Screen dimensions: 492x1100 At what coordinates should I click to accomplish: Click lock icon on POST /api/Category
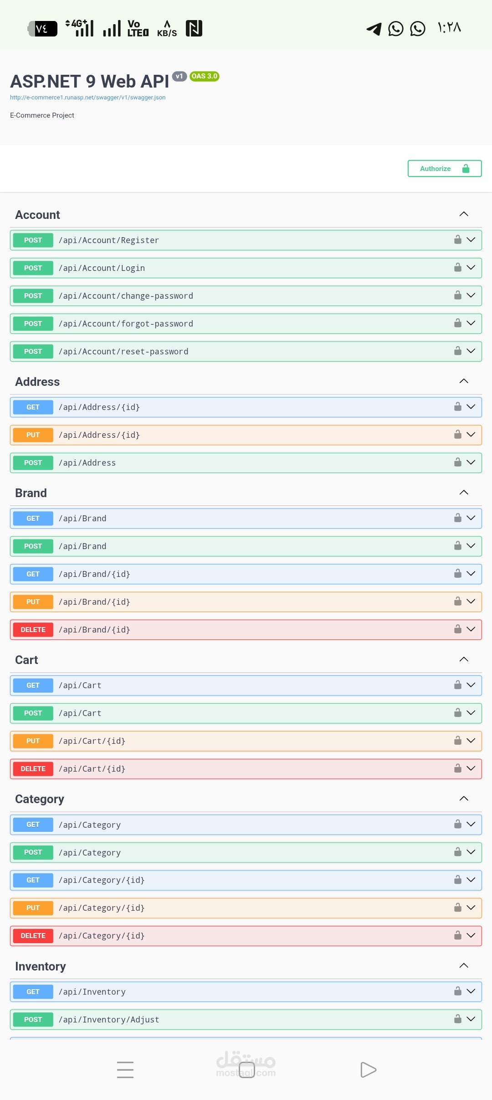tap(458, 851)
